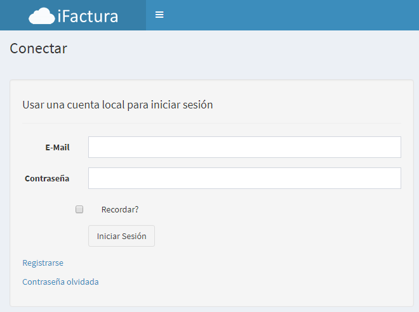Focus the Contraseña password field
Viewport: 419px width, 312px height.
pyautogui.click(x=244, y=178)
